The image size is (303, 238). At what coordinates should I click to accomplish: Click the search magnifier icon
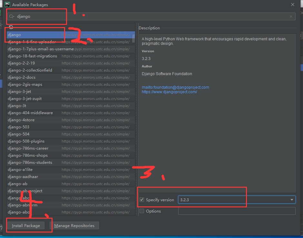pyautogui.click(x=12, y=16)
